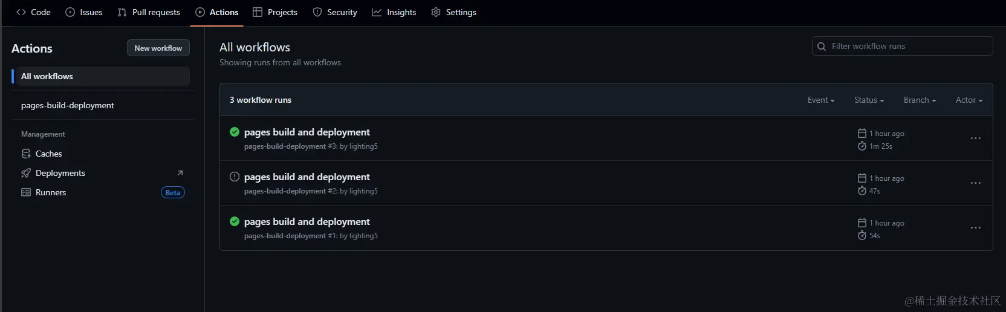This screenshot has height=312, width=1006.
Task: Click success check icon of run #1
Action: click(x=235, y=221)
